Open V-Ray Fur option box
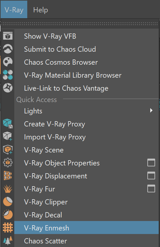Viewport: 160px width, 247px height. click(151, 189)
